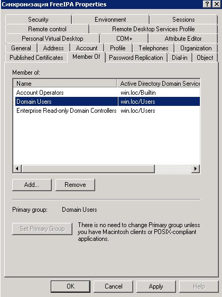Screen dimensions: 222x297
Task: Open Remote Desktop Services Profile tab
Action: 153,29
